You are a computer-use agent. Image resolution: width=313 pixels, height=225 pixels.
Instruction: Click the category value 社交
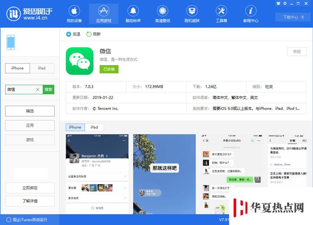tap(269, 86)
